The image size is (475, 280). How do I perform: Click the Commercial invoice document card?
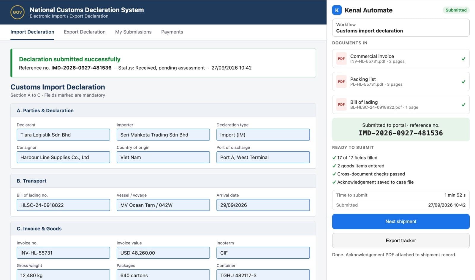click(401, 59)
